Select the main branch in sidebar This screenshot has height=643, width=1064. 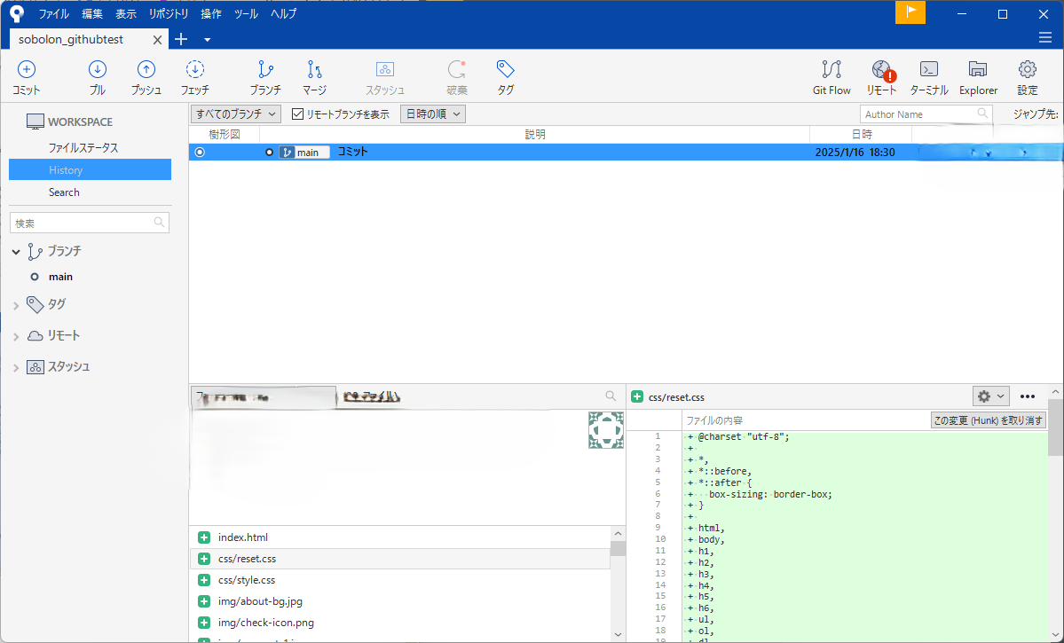pos(60,277)
